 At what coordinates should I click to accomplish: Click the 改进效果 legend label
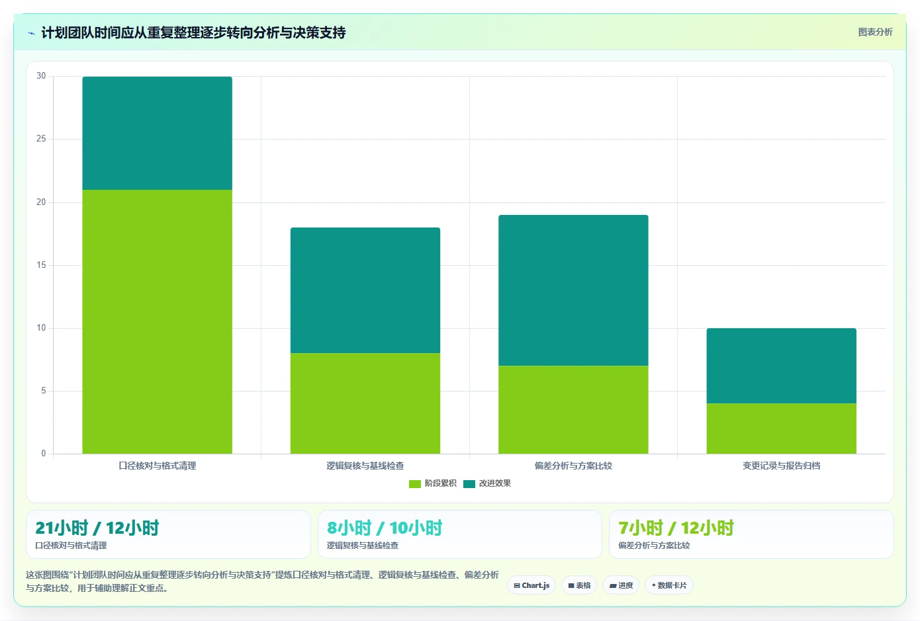pyautogui.click(x=495, y=483)
